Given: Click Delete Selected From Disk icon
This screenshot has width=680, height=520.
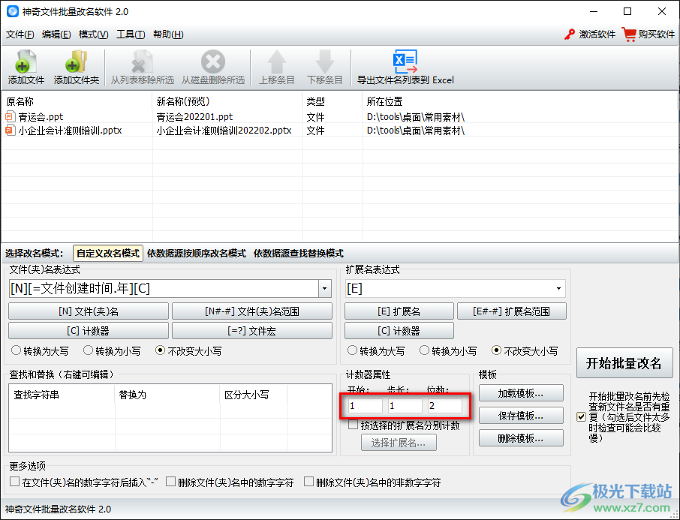Looking at the screenshot, I should [213, 62].
